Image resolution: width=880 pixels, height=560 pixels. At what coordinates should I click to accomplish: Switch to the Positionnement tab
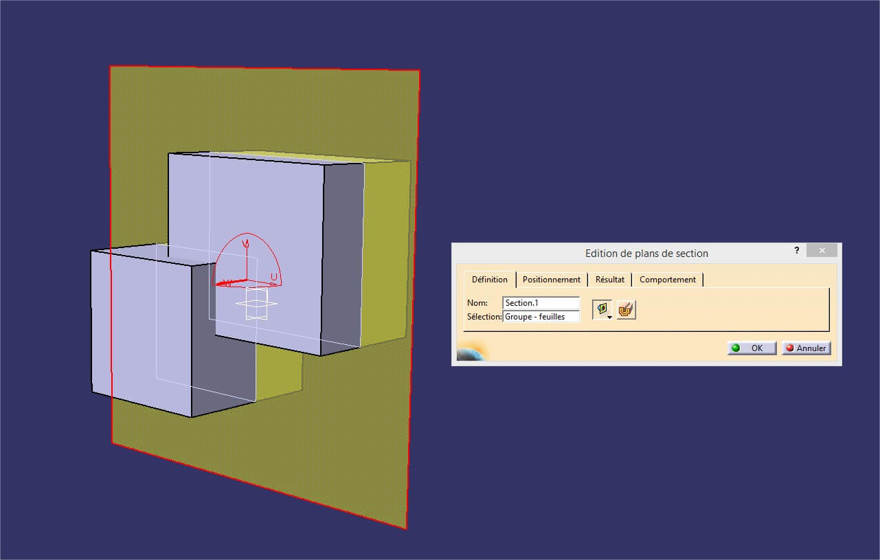pos(551,280)
